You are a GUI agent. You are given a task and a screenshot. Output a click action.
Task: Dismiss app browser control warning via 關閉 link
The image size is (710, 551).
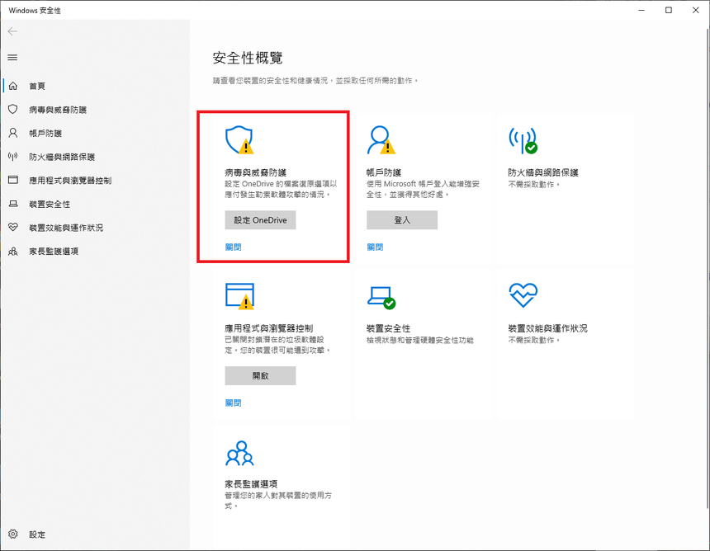(x=233, y=403)
